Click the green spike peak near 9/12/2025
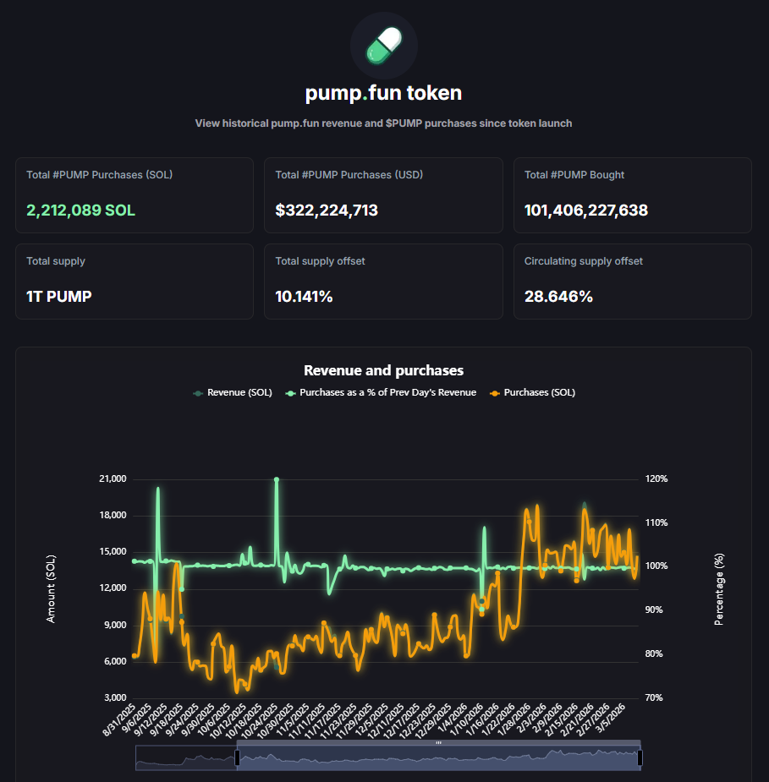This screenshot has height=782, width=769. pos(157,489)
